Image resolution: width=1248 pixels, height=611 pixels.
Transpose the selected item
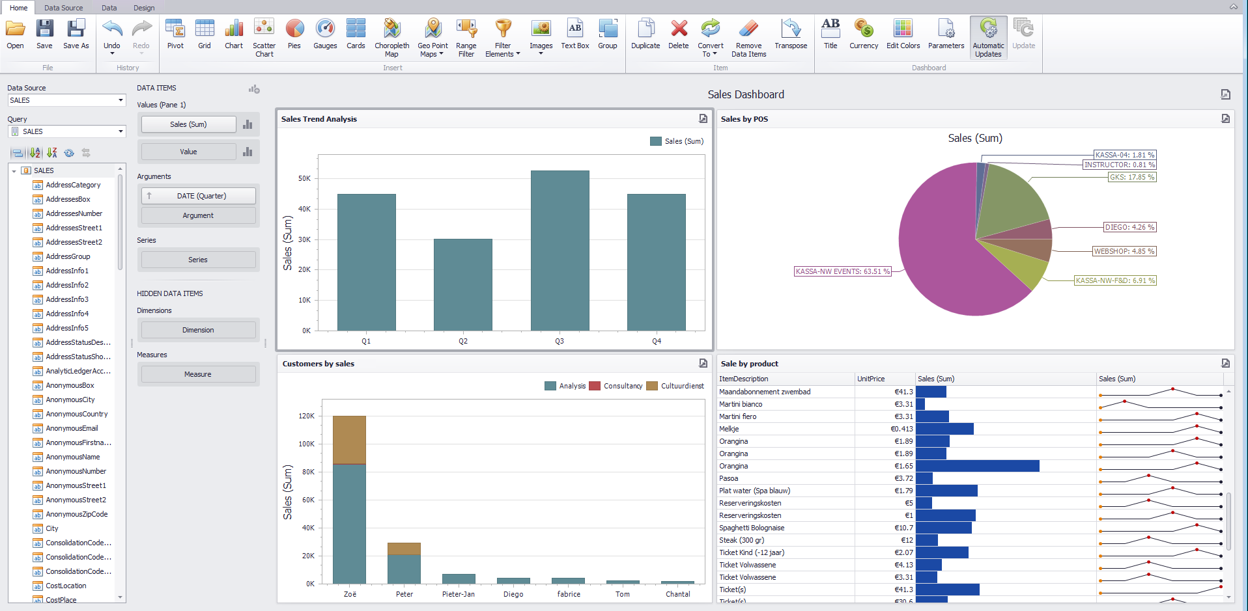791,34
